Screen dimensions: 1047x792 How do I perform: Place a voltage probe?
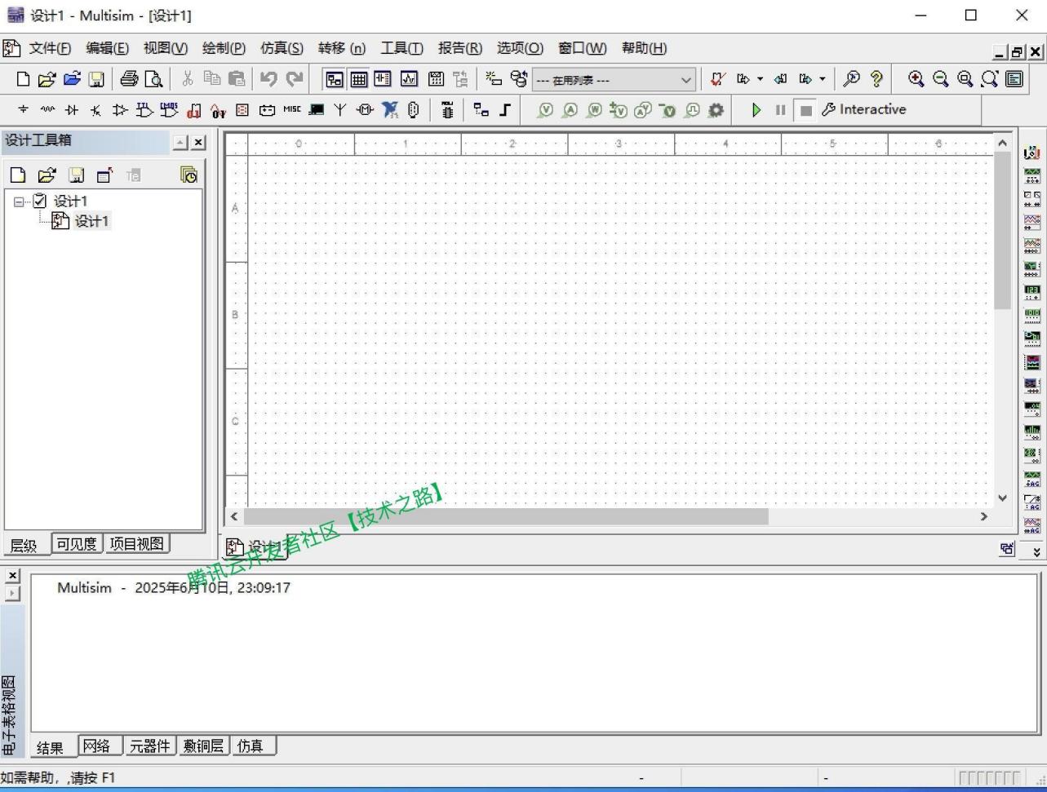[x=545, y=109]
